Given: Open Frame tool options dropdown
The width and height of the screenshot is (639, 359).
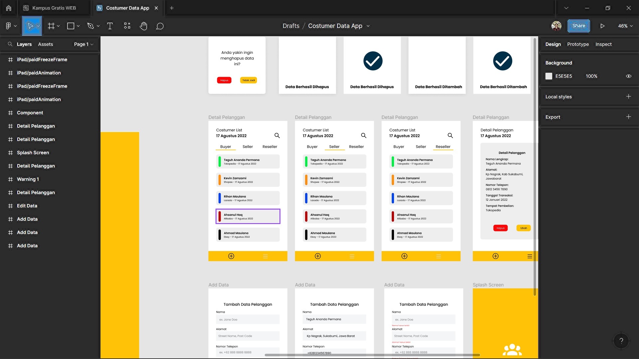Looking at the screenshot, I should click(x=58, y=26).
